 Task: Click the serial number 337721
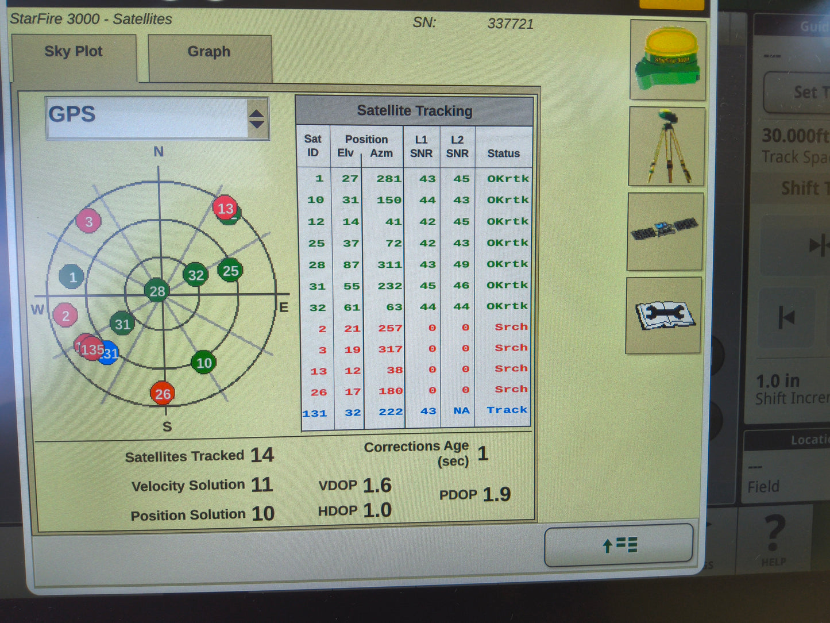pyautogui.click(x=510, y=24)
